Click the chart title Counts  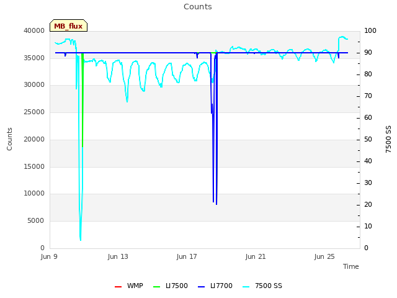click(x=198, y=7)
